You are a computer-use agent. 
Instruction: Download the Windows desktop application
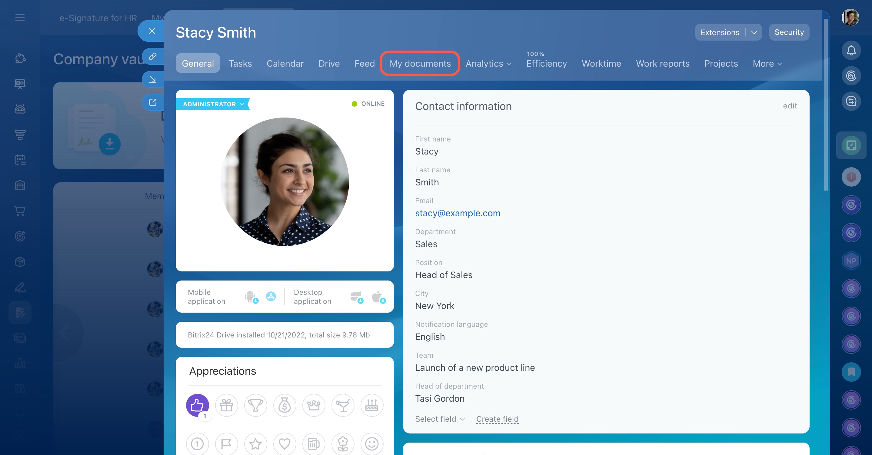pos(357,297)
